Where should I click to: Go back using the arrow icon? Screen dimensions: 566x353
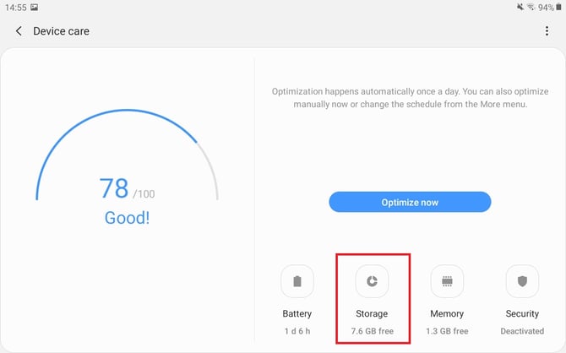[x=19, y=31]
